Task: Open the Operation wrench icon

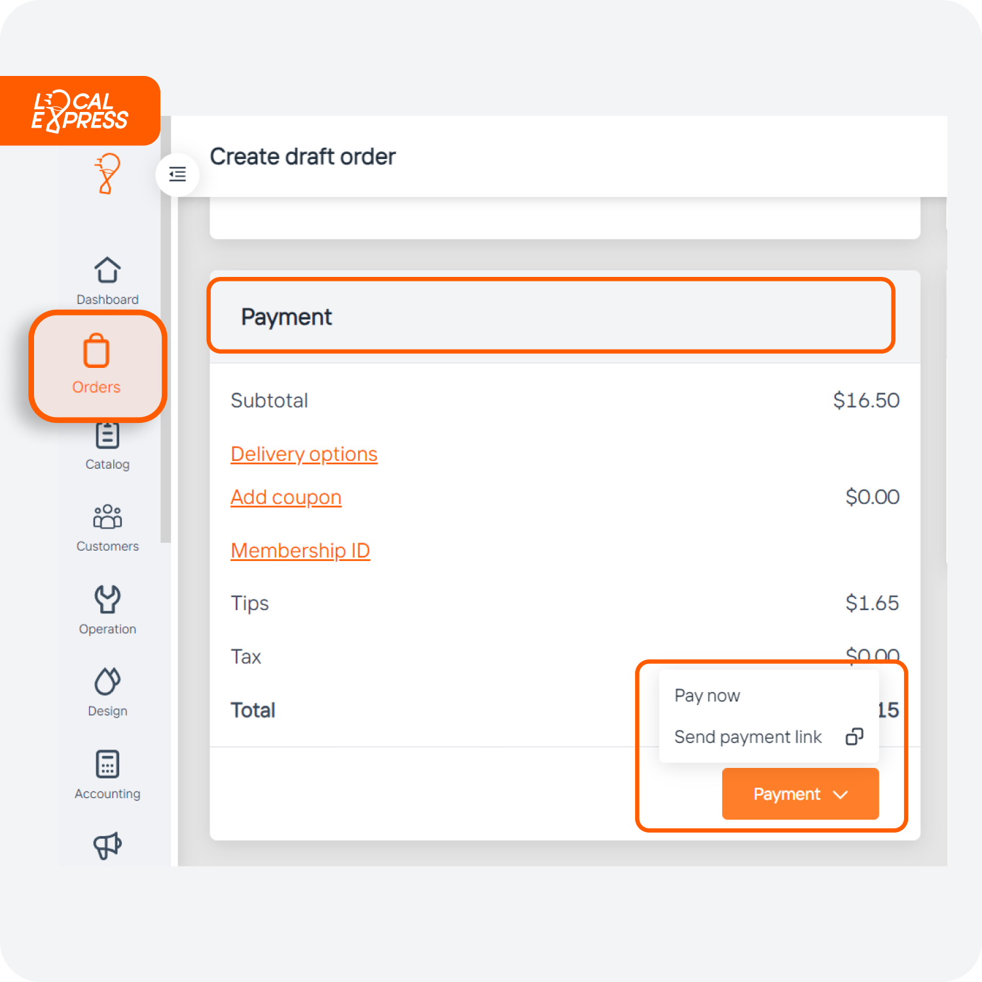Action: pos(107,599)
